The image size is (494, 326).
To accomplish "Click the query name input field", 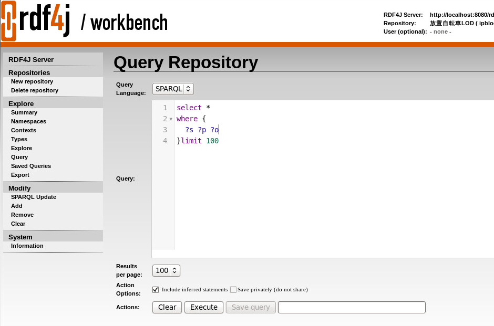I will pyautogui.click(x=351, y=307).
